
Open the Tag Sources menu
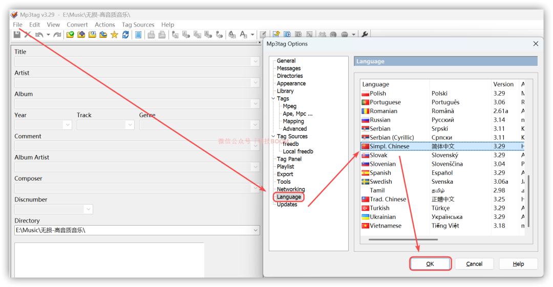[x=138, y=25]
